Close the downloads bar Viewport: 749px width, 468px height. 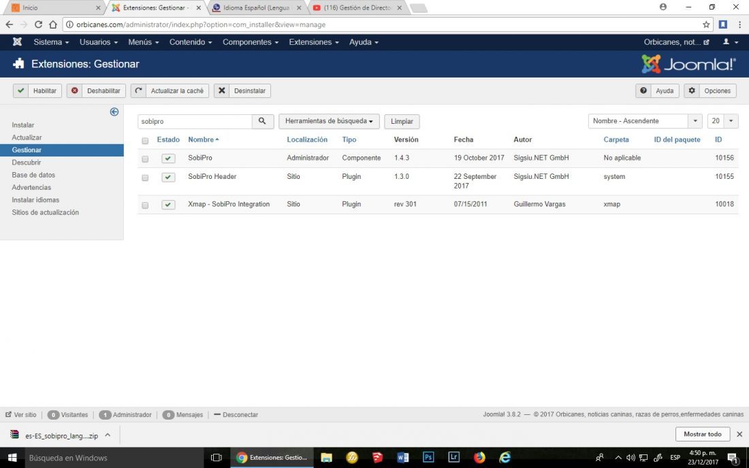click(739, 434)
